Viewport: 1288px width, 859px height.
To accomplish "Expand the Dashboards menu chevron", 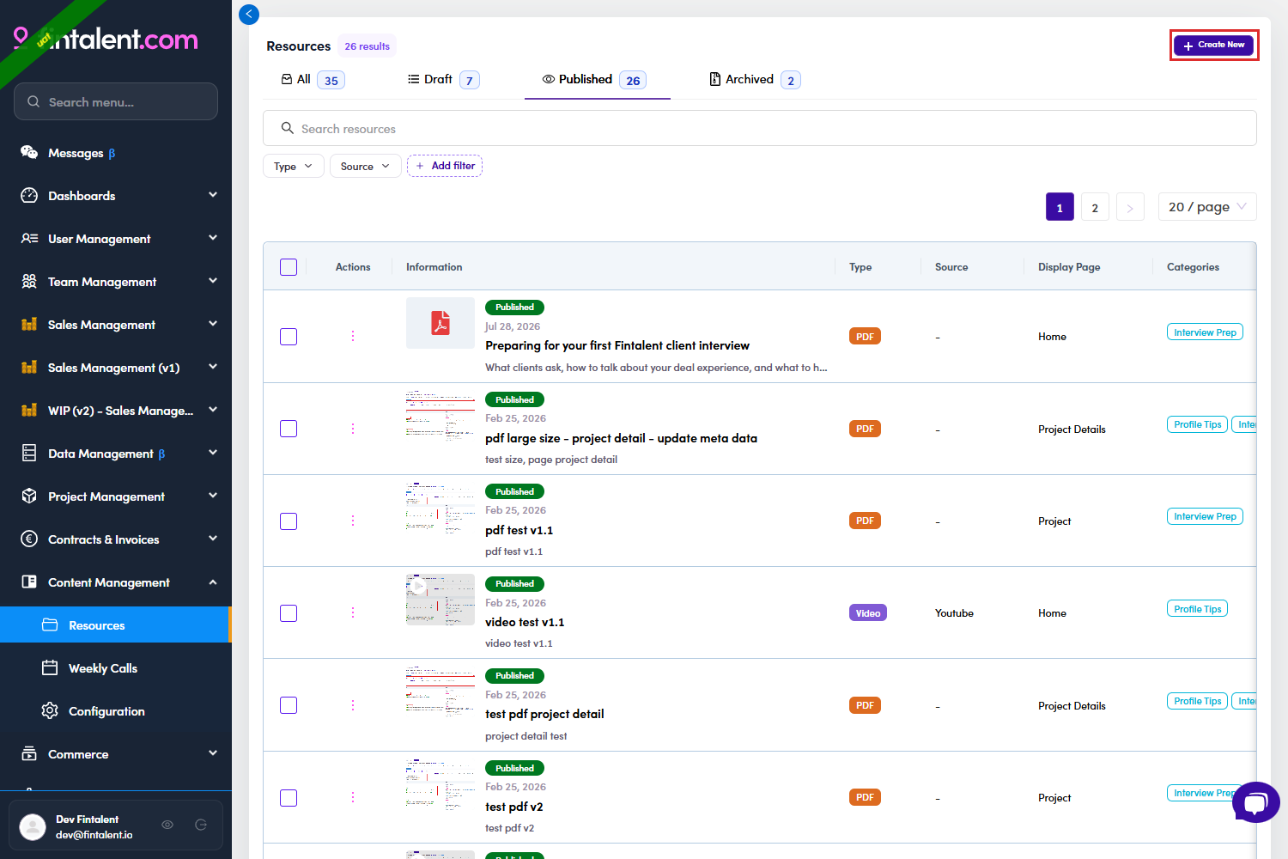I will (x=213, y=195).
